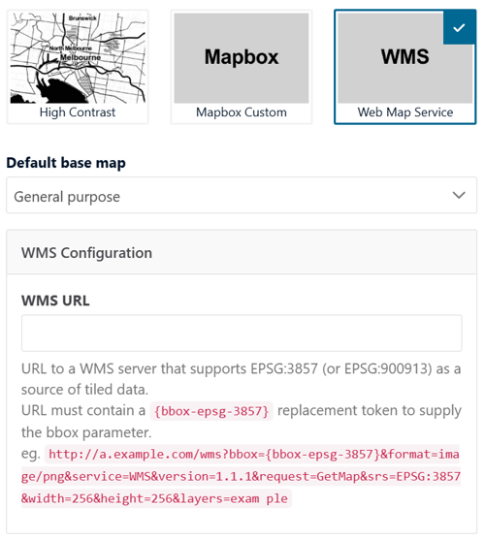The image size is (485, 540).
Task: Click the 'Mapbox Custom' caption label
Action: tap(242, 112)
